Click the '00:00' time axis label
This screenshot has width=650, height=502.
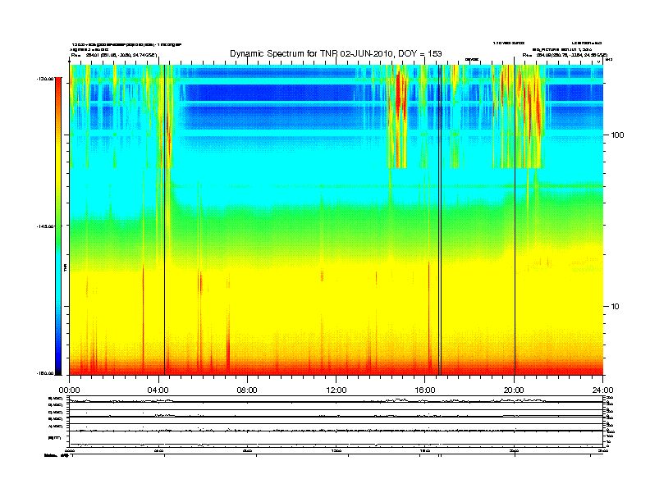pyautogui.click(x=69, y=390)
